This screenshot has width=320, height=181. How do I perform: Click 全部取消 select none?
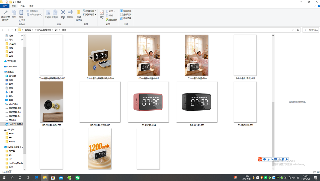tap(126, 15)
